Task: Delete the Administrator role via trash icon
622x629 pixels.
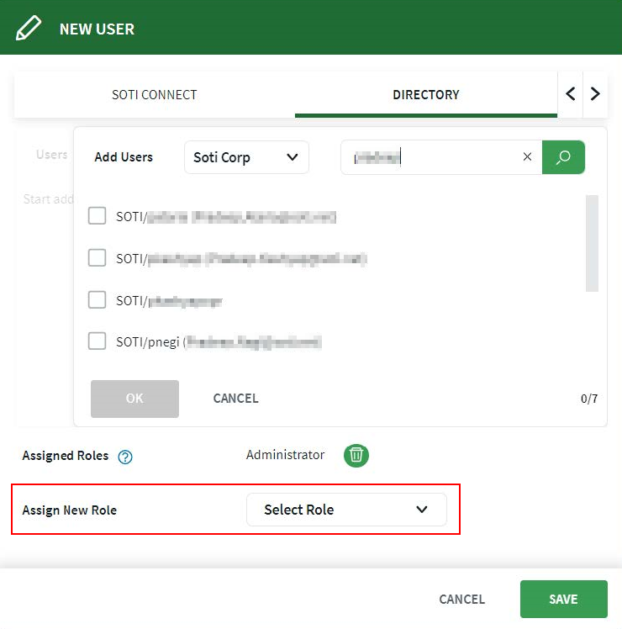Action: point(356,455)
